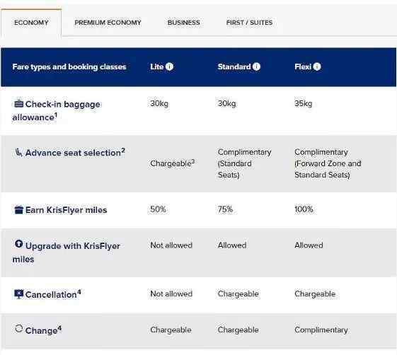Image resolution: width=397 pixels, height=355 pixels.
Task: Switch to the Premium Economy tab
Action: (108, 23)
